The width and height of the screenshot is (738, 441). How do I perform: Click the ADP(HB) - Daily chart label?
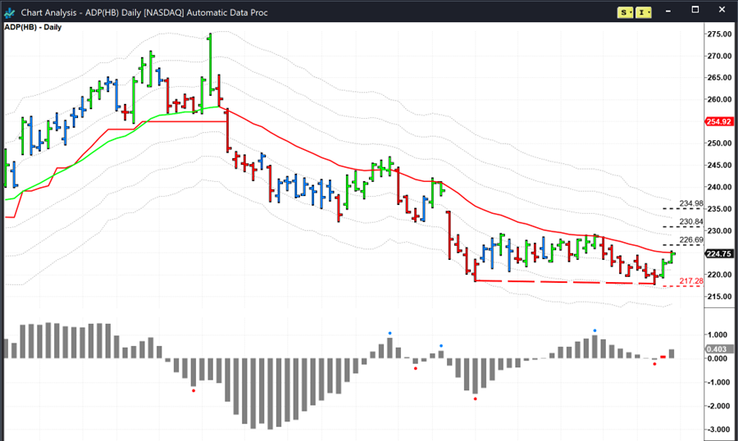(33, 27)
